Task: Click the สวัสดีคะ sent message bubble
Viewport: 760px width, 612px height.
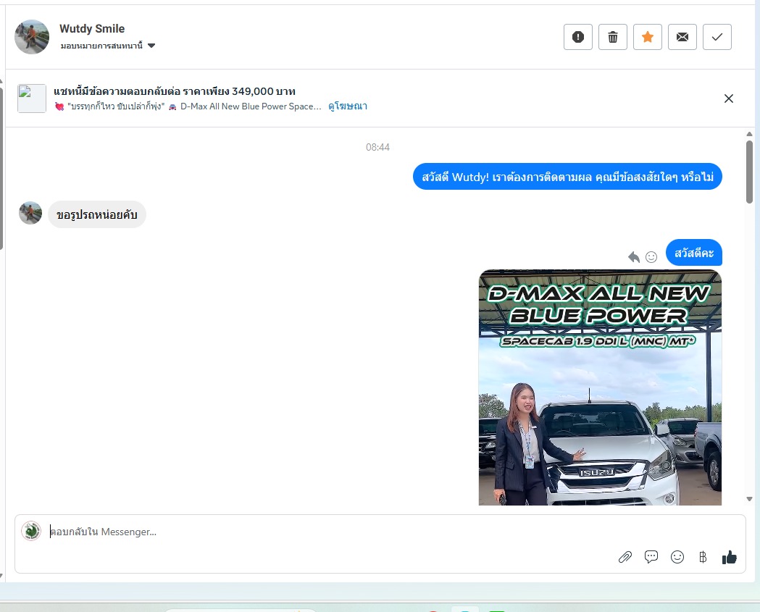Action: (x=693, y=253)
